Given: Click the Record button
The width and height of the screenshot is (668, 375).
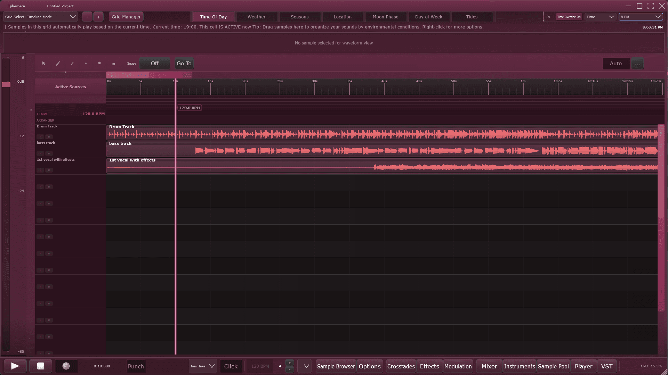Looking at the screenshot, I should (x=66, y=366).
